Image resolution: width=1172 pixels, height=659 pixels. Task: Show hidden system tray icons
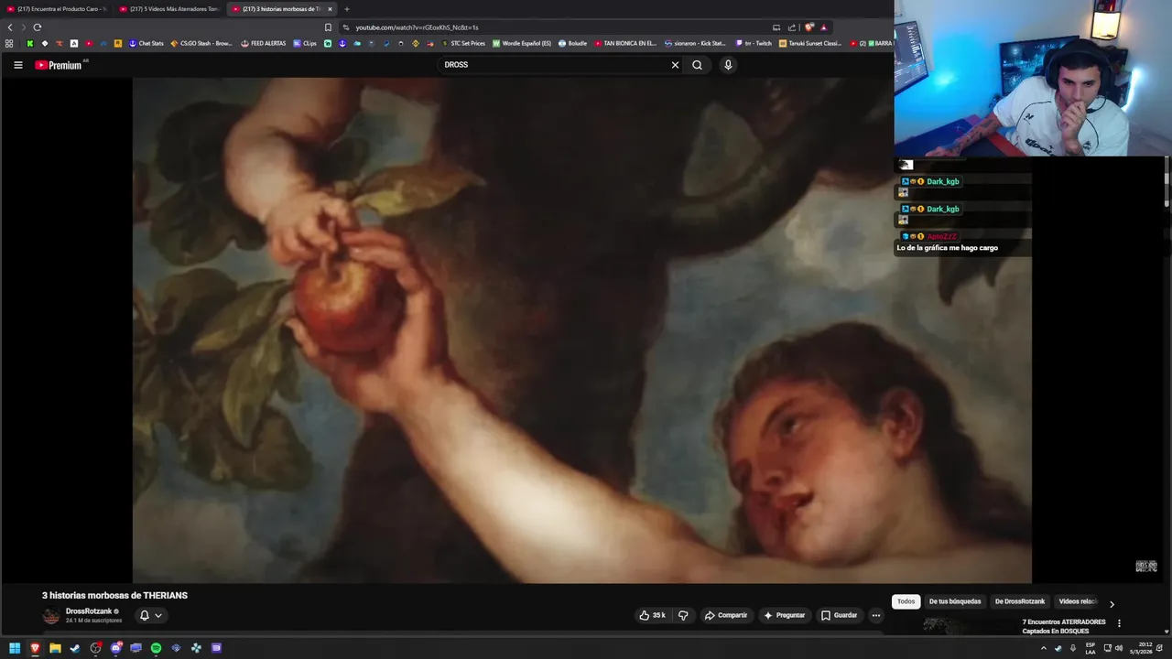[1043, 648]
